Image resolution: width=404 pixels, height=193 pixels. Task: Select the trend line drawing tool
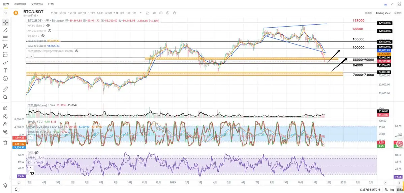pos(5,30)
